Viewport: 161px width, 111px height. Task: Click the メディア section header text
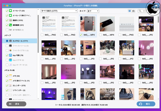click(8, 35)
